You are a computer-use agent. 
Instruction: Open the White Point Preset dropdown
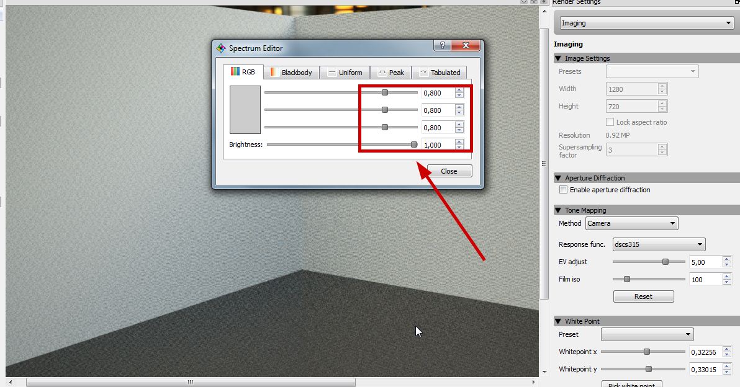coord(647,334)
